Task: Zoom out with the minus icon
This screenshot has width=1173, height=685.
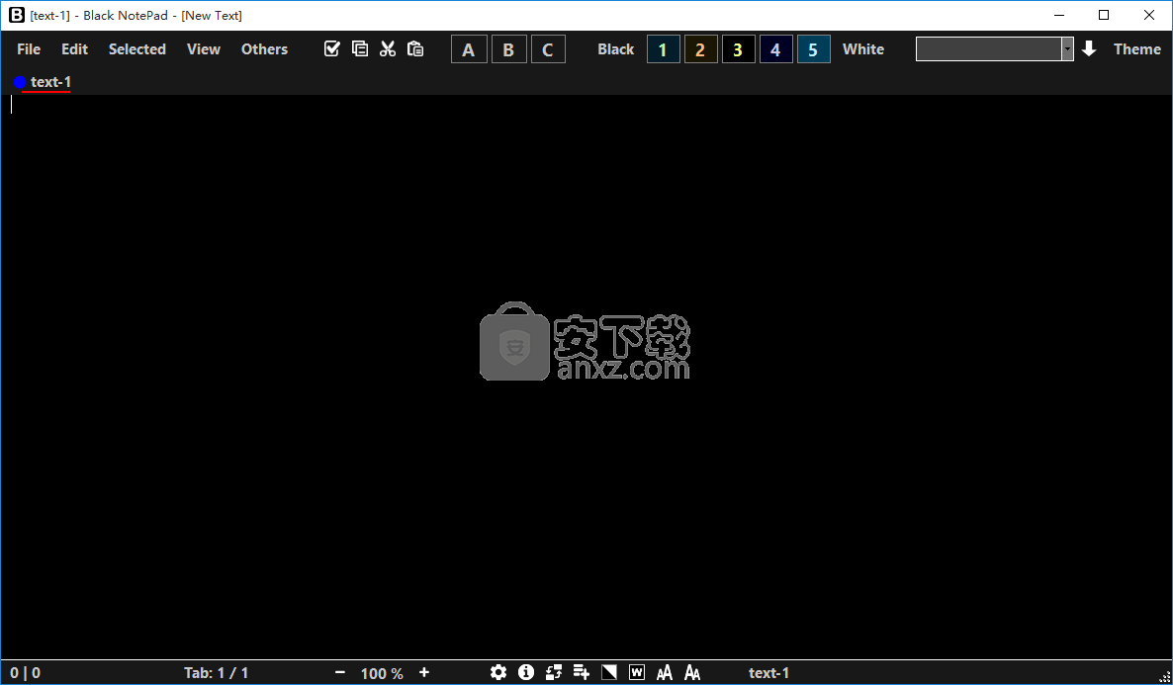Action: click(x=340, y=672)
